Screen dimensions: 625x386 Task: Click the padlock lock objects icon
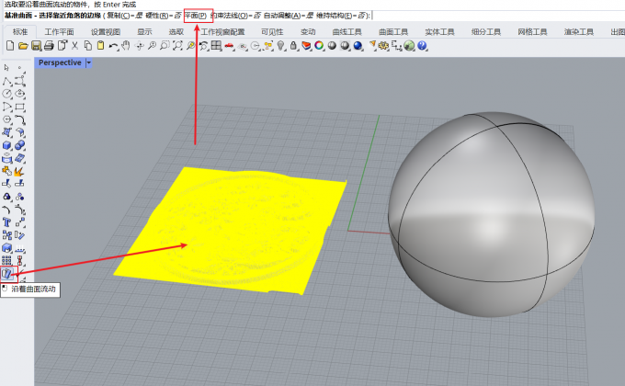point(293,46)
